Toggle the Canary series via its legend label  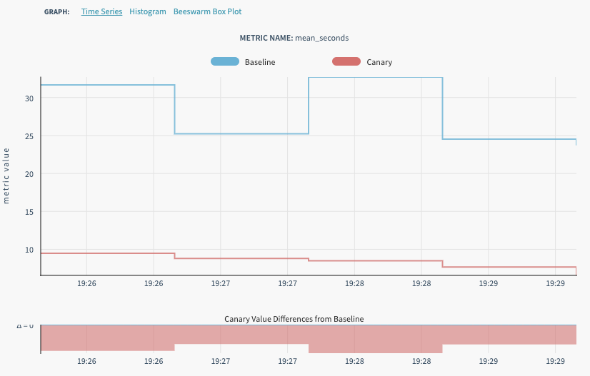tap(379, 62)
